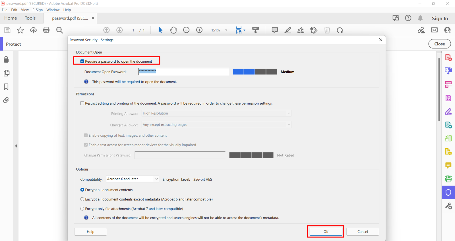The width and height of the screenshot is (455, 241).
Task: Open the Edit menu
Action: (x=14, y=10)
